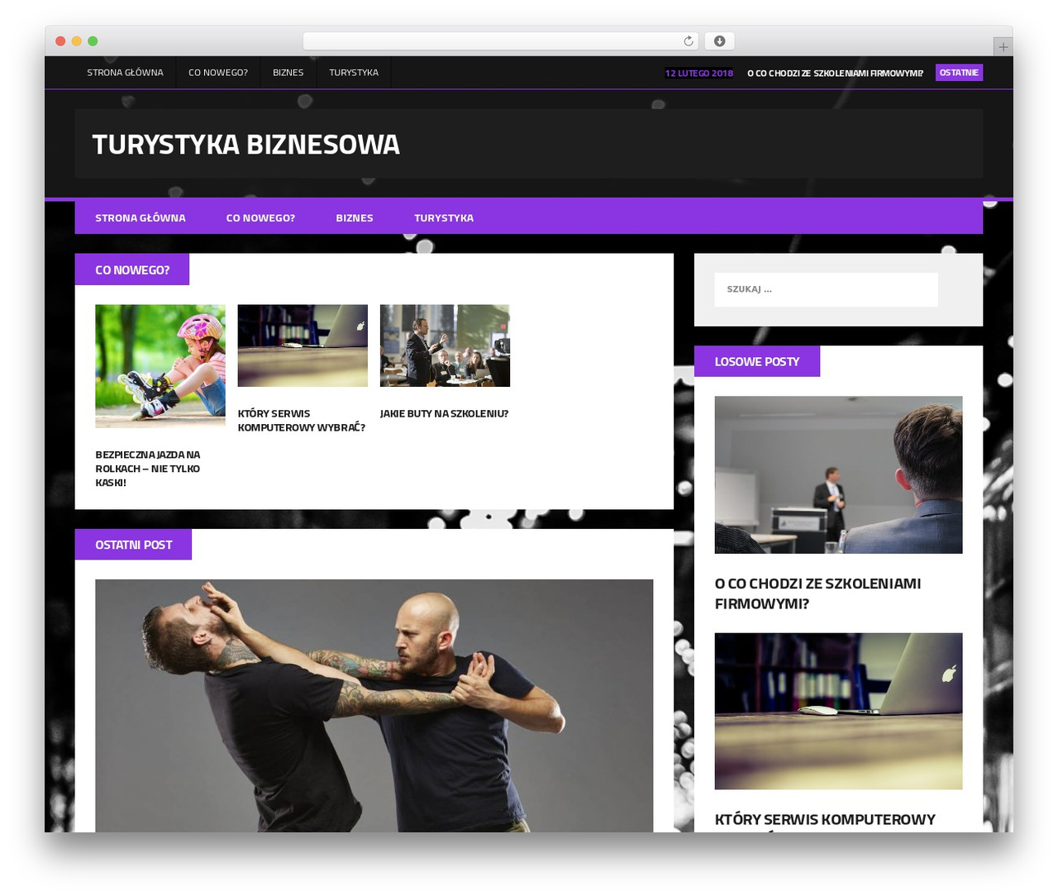Select Biznes in purple menu
Image resolution: width=1058 pixels, height=896 pixels.
[355, 218]
